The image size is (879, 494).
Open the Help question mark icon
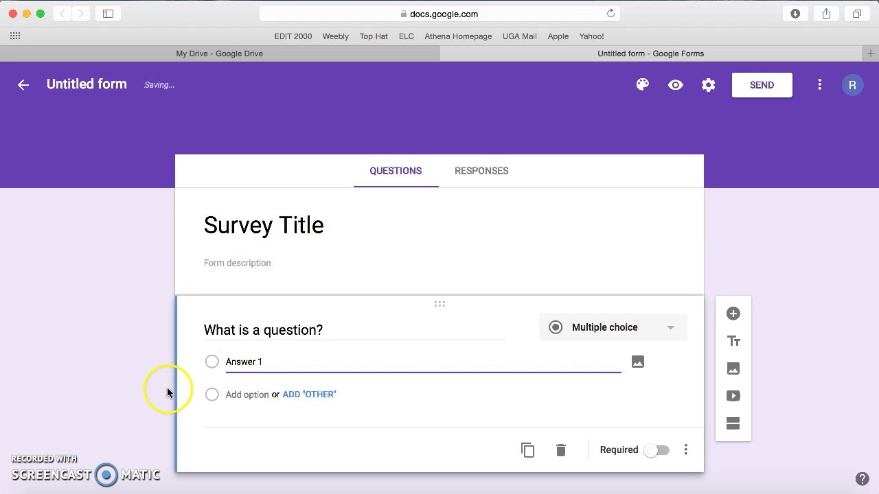[x=863, y=479]
